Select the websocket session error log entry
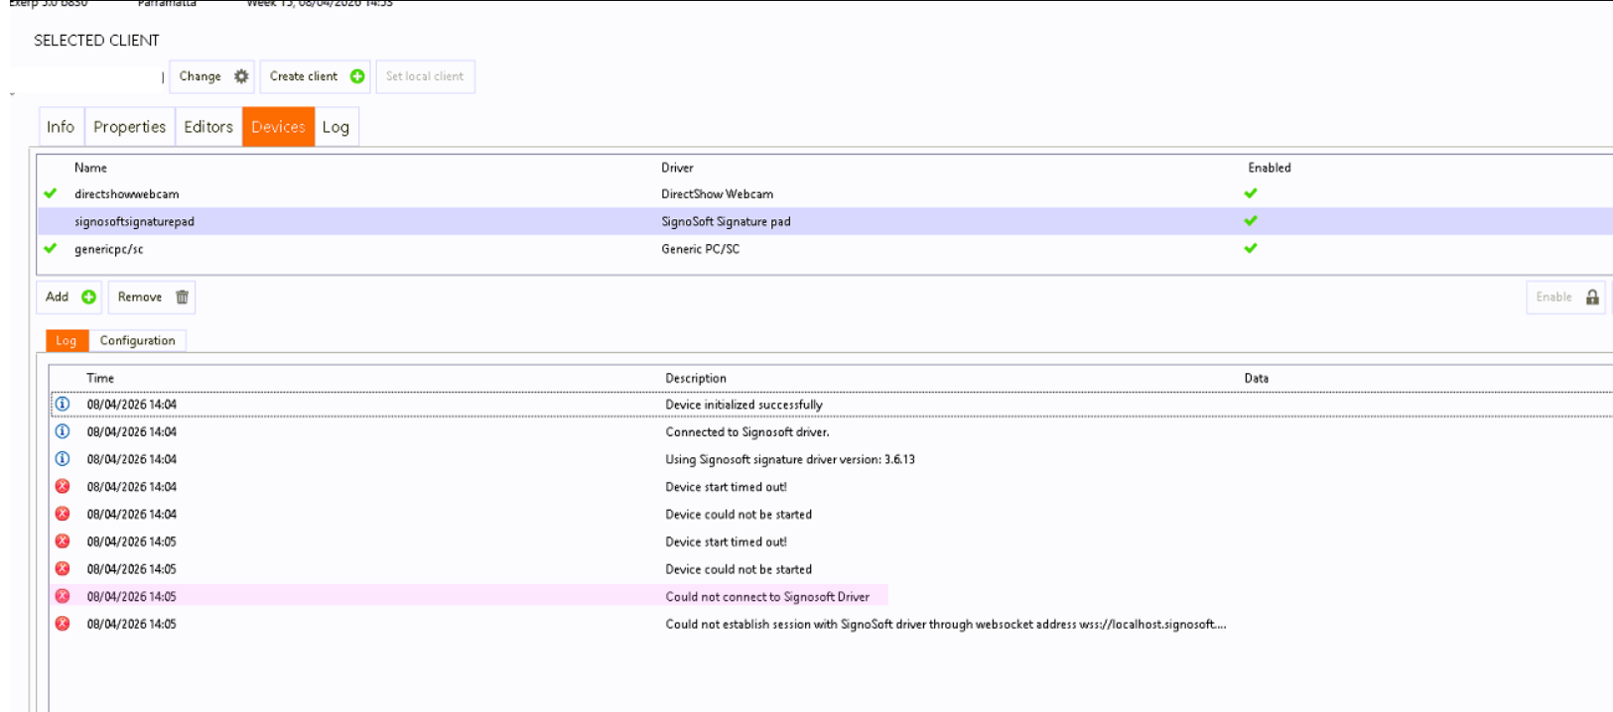 [945, 624]
